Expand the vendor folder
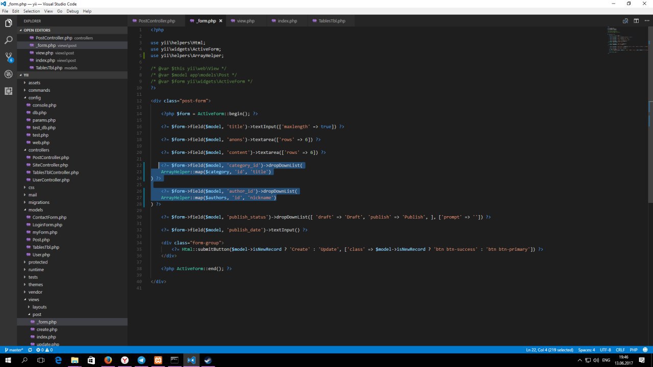This screenshot has width=653, height=367. point(35,292)
